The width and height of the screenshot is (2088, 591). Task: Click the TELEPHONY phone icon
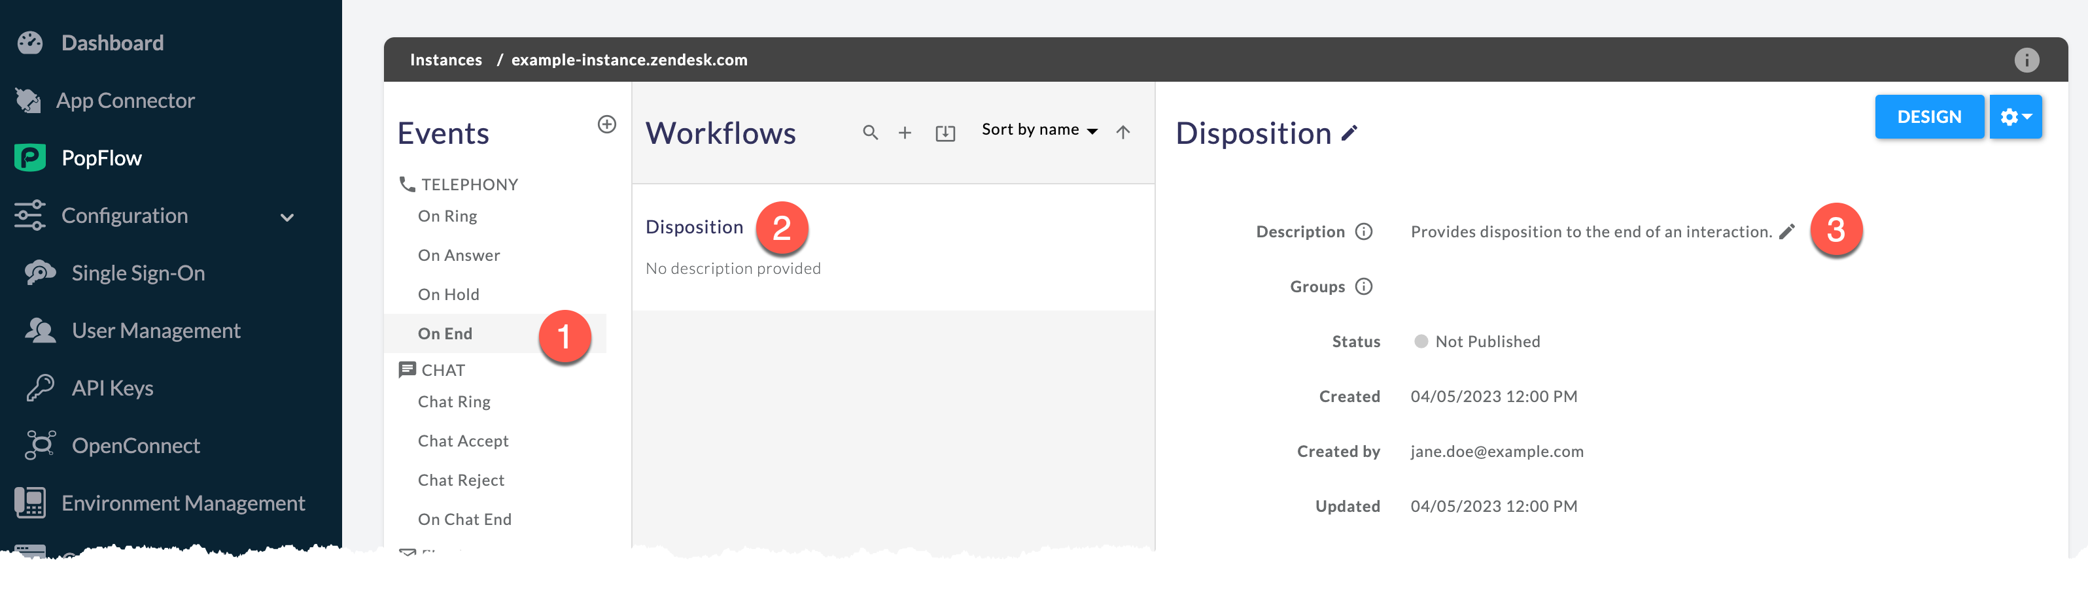point(407,184)
